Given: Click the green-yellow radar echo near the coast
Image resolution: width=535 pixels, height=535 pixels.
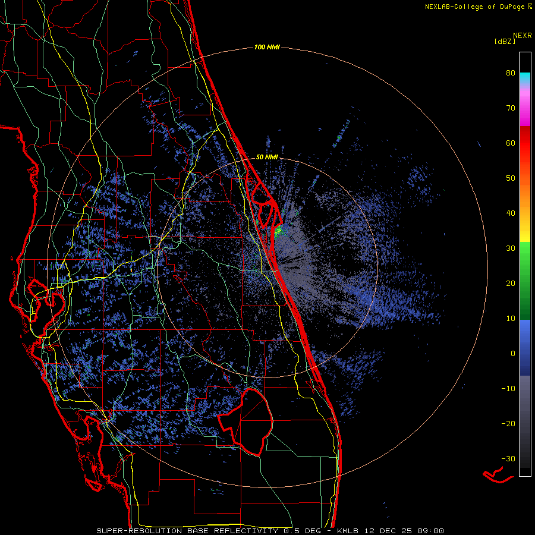Looking at the screenshot, I should click(x=279, y=231).
